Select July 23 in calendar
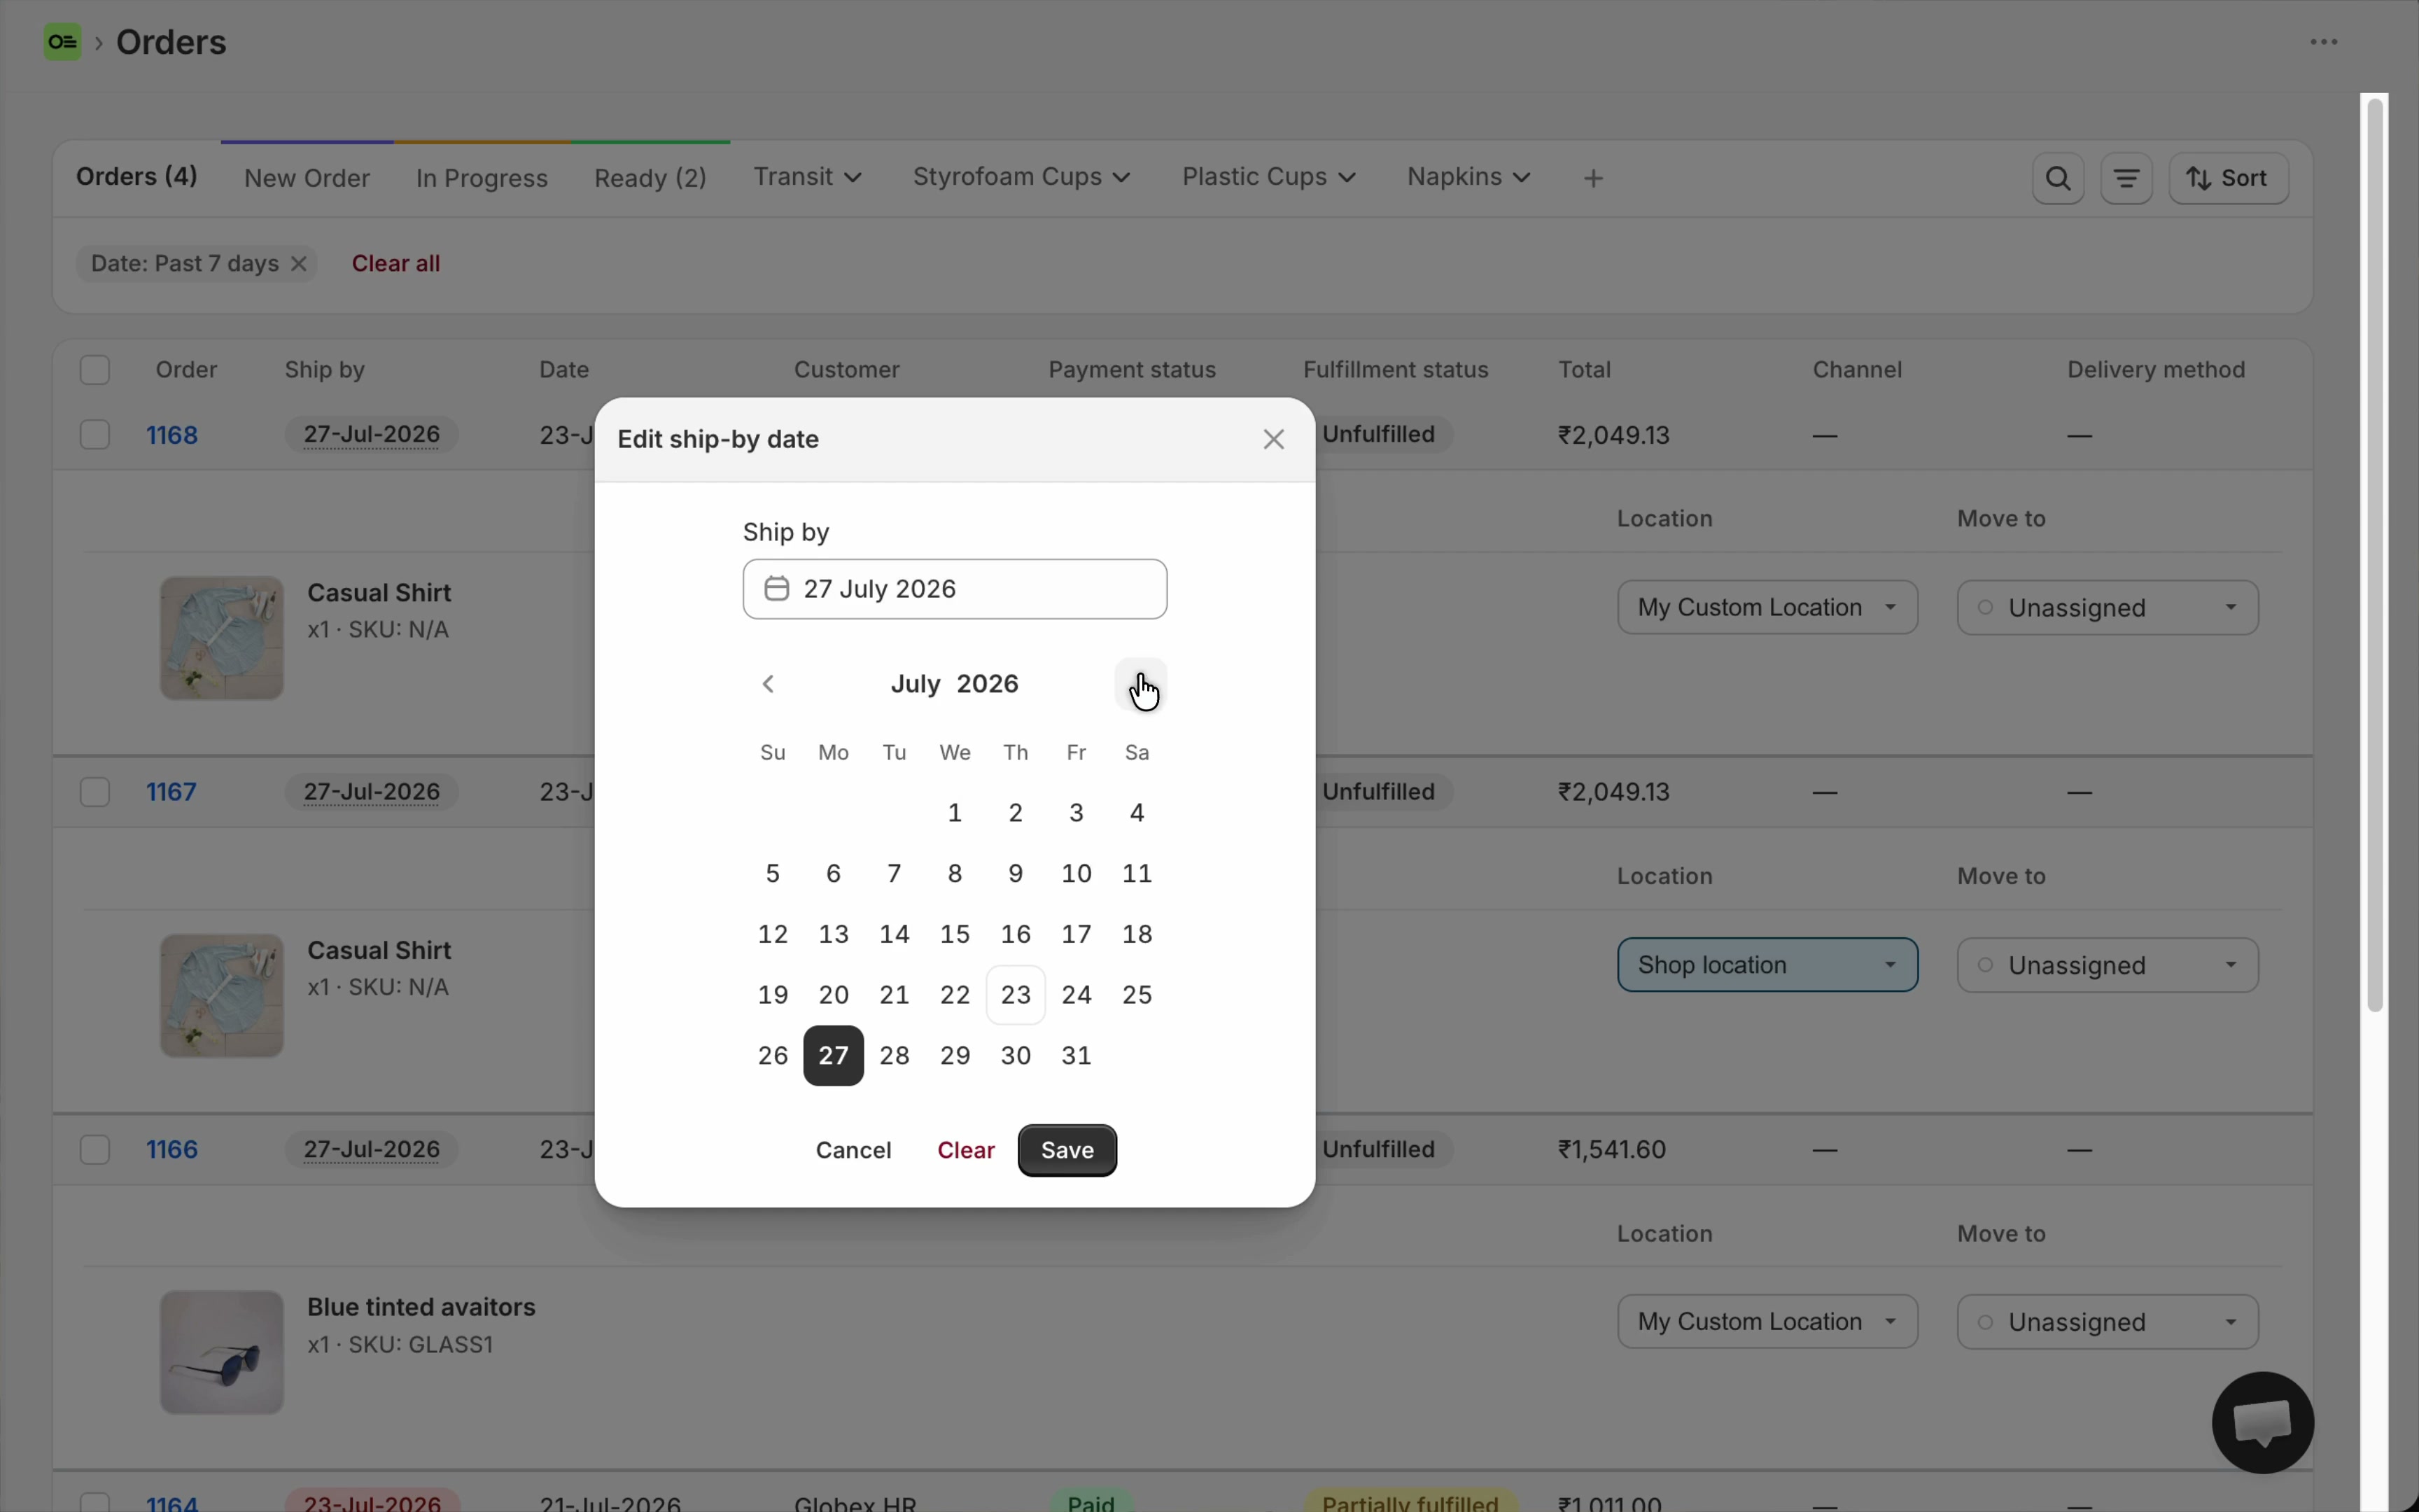 [x=1016, y=996]
